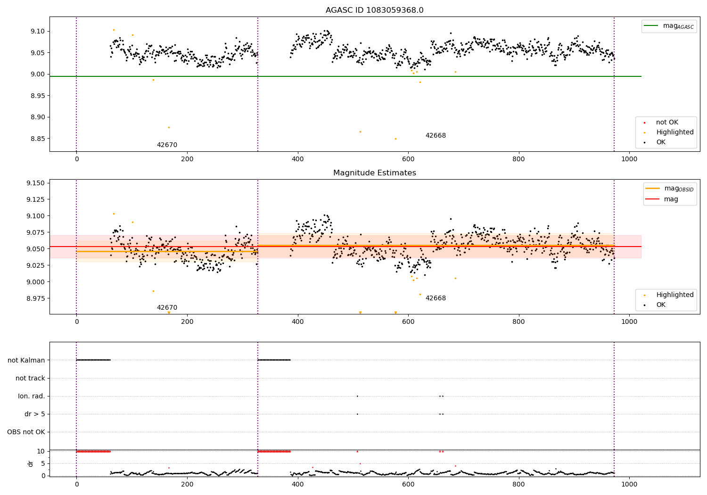
Task: Click the 'OK' label in Magnitude Estimates legend
Action: click(x=661, y=305)
